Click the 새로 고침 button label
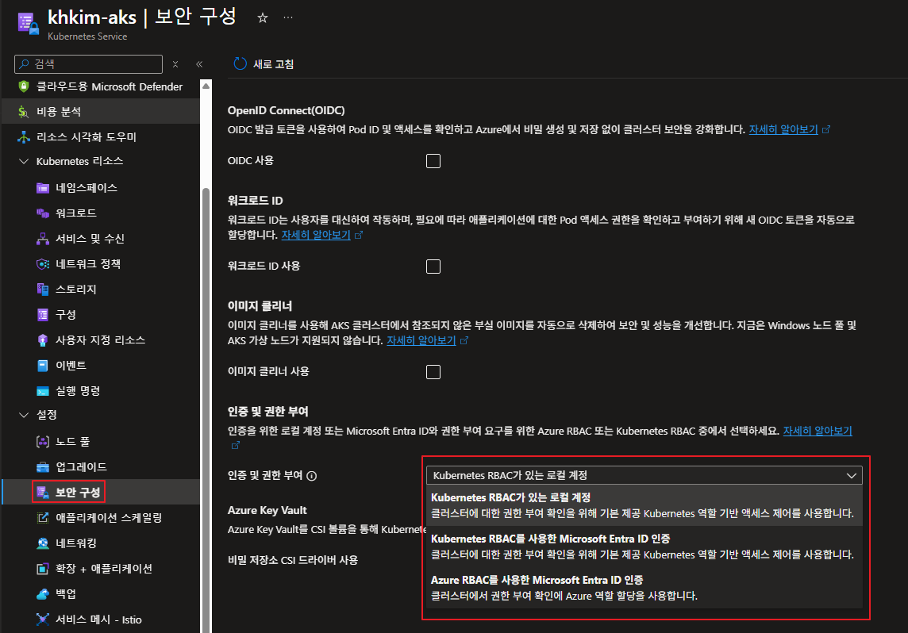 [273, 64]
